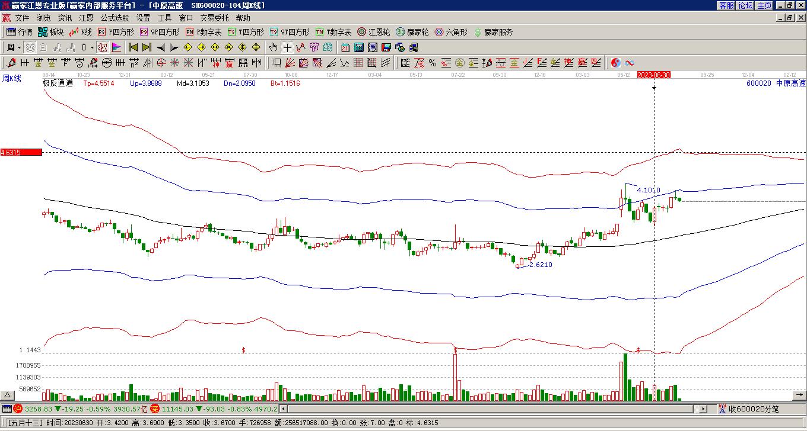Open the 交易委托 menu

(214, 18)
